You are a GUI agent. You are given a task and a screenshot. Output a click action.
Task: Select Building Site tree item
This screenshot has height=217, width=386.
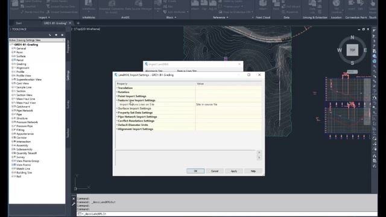(24, 173)
